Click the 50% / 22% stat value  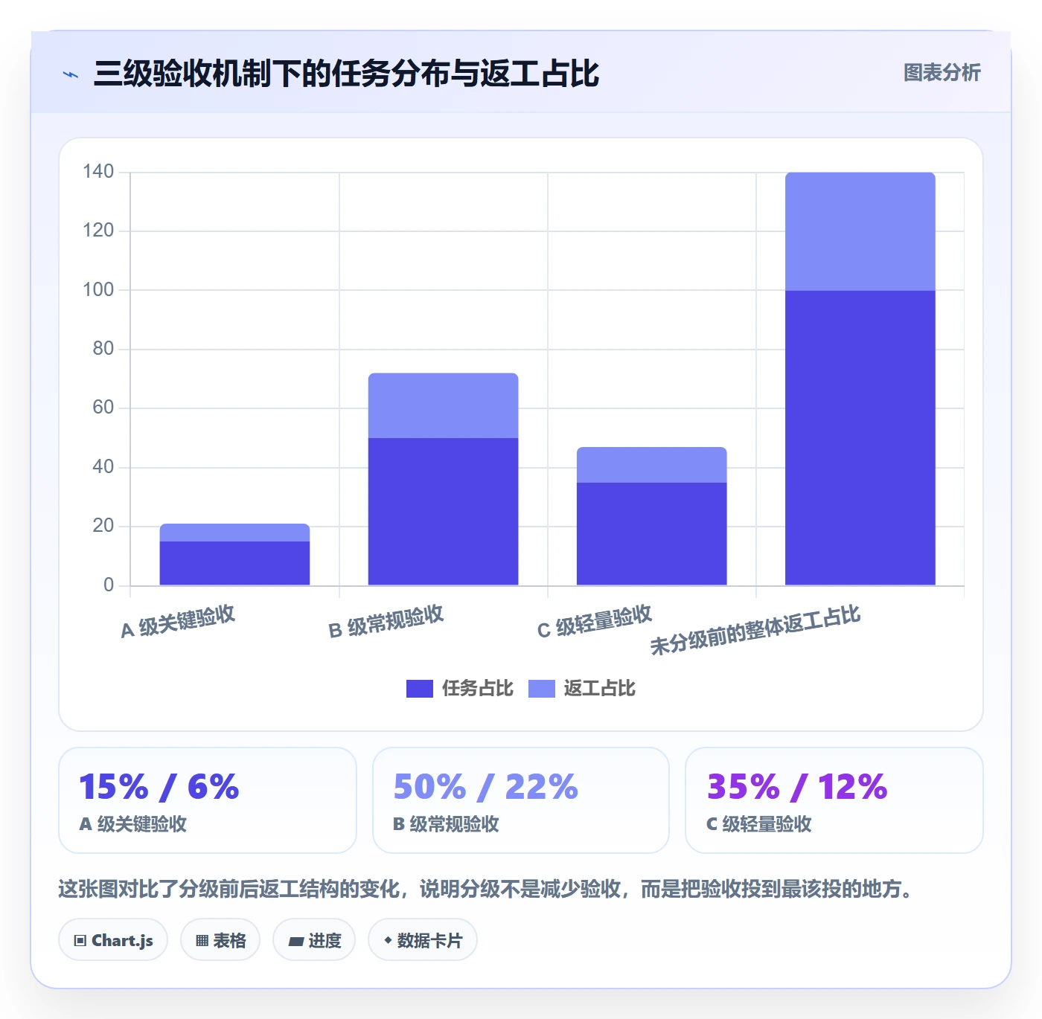coord(485,787)
